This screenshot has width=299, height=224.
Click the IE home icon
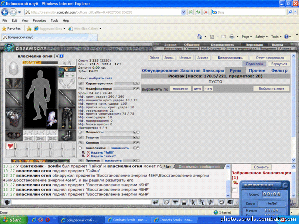pyautogui.click(x=200, y=37)
